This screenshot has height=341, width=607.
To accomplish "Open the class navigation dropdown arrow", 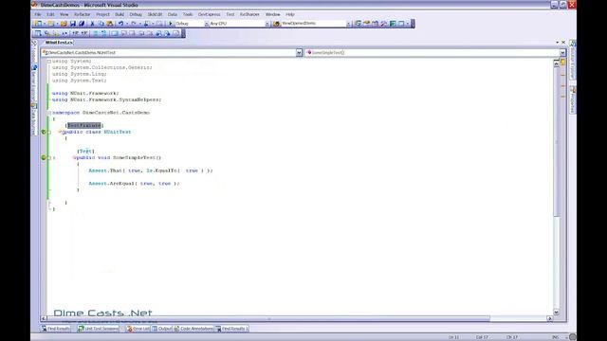I will [299, 53].
